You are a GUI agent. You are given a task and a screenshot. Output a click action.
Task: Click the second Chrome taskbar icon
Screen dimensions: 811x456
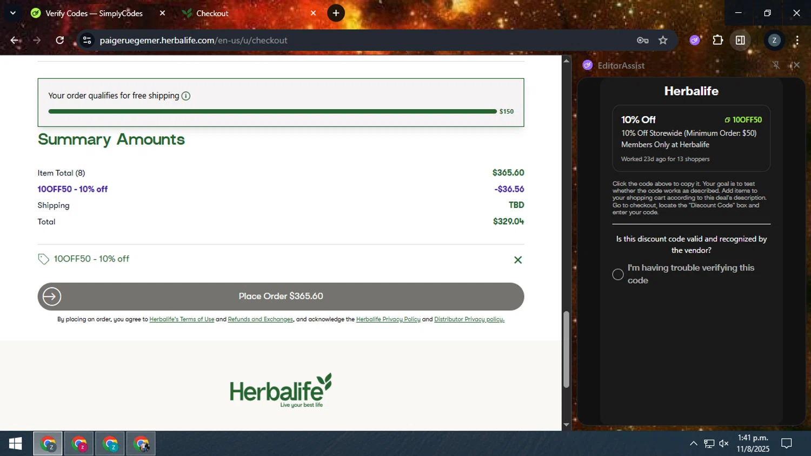pyautogui.click(x=79, y=444)
